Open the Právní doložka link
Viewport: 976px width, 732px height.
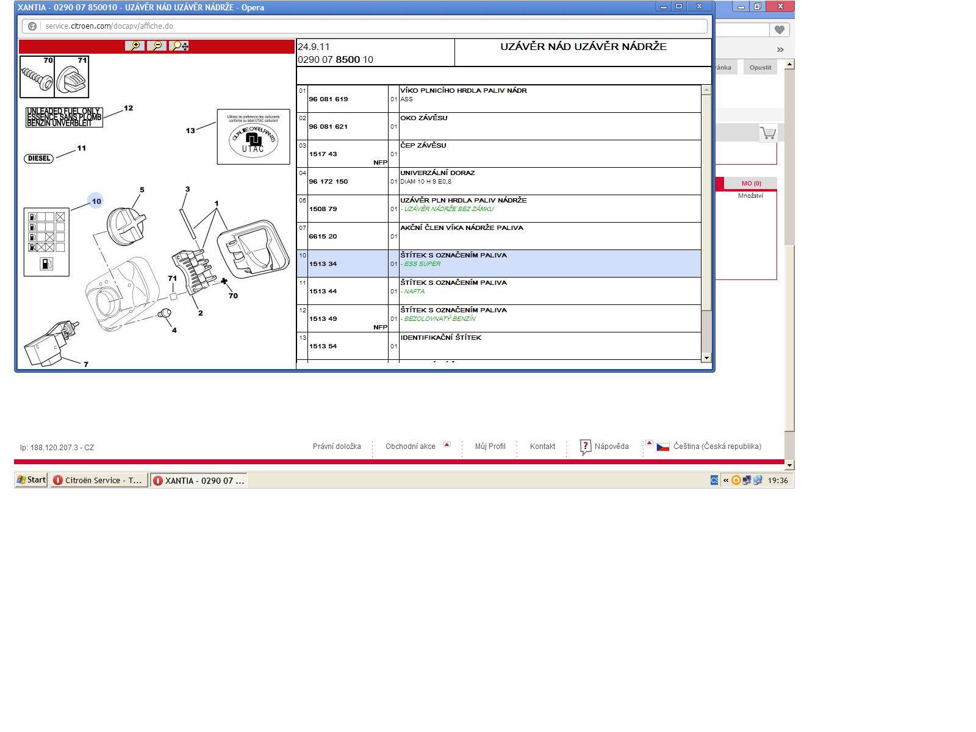[x=337, y=447]
